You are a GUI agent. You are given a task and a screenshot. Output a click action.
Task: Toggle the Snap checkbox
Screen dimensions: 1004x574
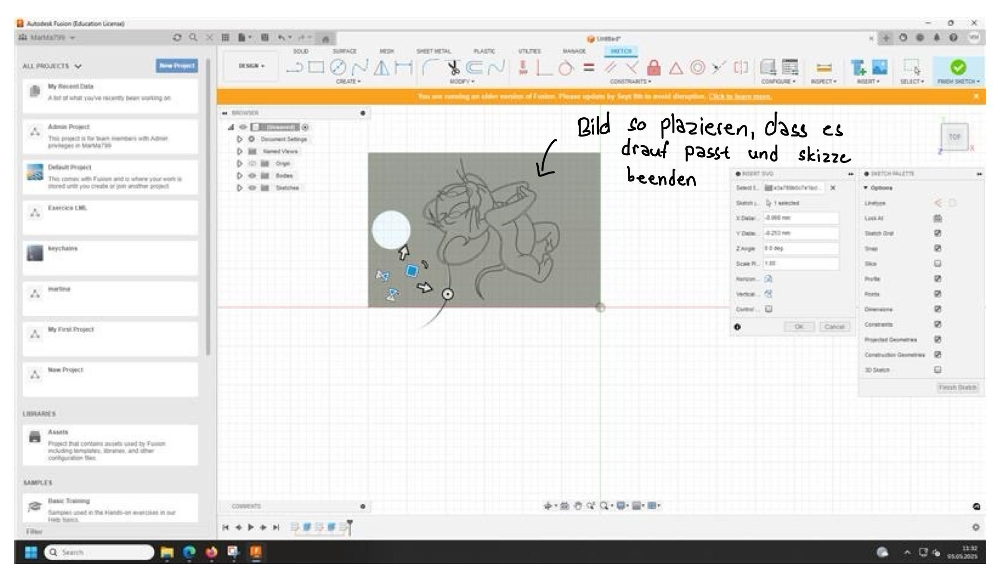click(938, 249)
